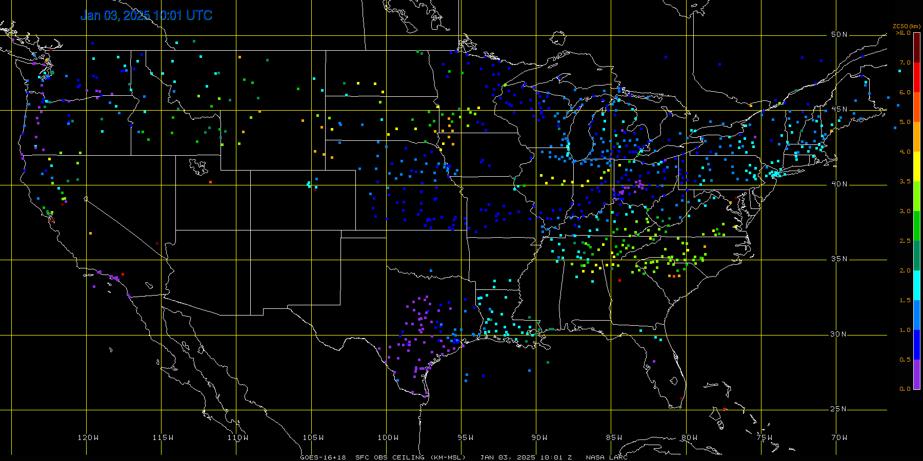Pick the dark blue legend segment 0.5-1.0
The width and height of the screenshot is (923, 461).
pos(917,345)
